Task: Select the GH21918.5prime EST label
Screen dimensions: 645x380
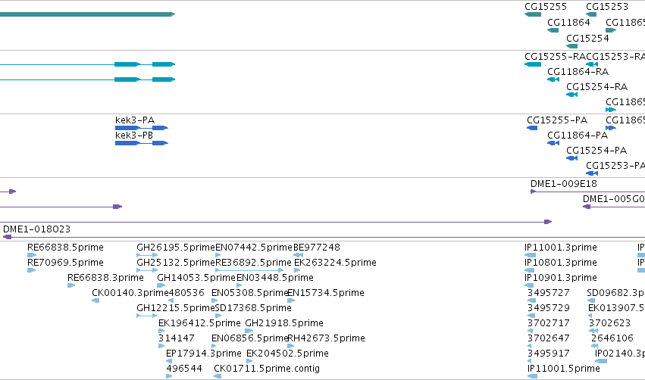Action: pos(284,323)
